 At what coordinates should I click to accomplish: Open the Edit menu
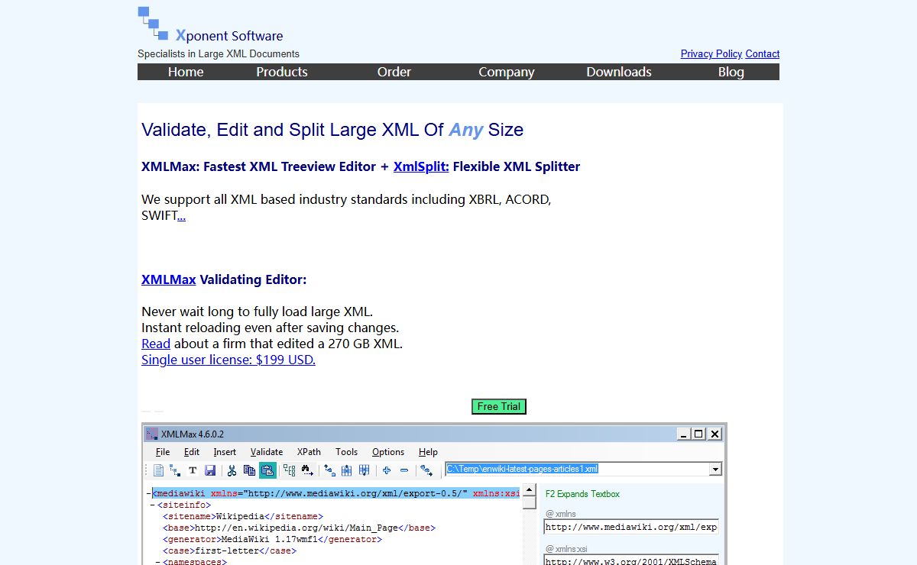pyautogui.click(x=192, y=452)
